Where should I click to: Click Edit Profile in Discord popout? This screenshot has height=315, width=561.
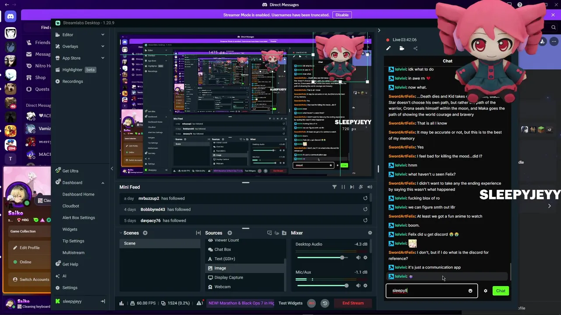[x=29, y=248]
